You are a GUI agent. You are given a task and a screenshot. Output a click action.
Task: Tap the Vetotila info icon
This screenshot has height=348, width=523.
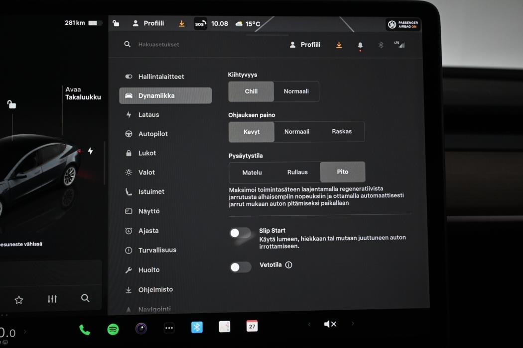point(290,265)
